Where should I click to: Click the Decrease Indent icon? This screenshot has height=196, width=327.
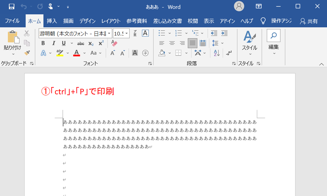[x=214, y=33]
